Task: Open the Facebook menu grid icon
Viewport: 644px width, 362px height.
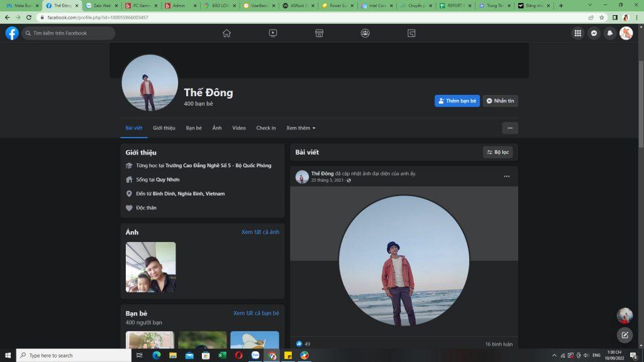Action: 577,33
